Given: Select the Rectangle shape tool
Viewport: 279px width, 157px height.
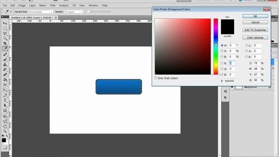Looking at the screenshot, I should pos(5,110).
